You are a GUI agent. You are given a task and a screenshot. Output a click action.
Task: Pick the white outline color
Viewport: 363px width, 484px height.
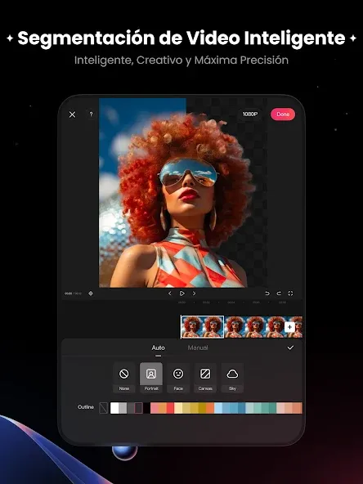(x=114, y=408)
